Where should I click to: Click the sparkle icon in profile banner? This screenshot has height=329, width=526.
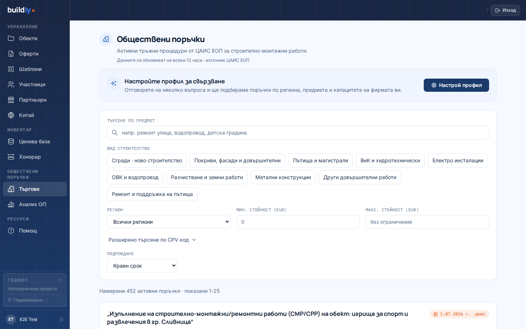114,83
